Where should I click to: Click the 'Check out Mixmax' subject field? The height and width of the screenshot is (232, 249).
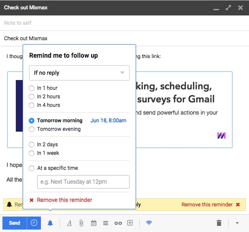125,39
